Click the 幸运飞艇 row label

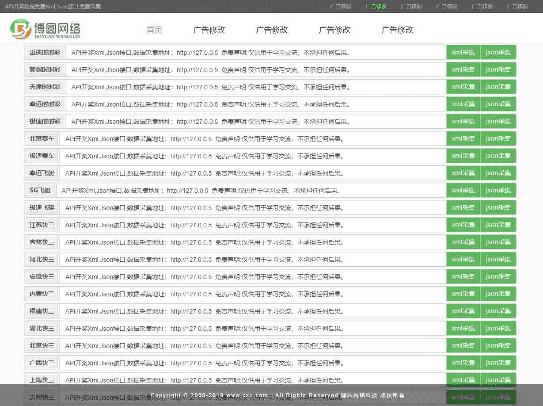point(42,173)
